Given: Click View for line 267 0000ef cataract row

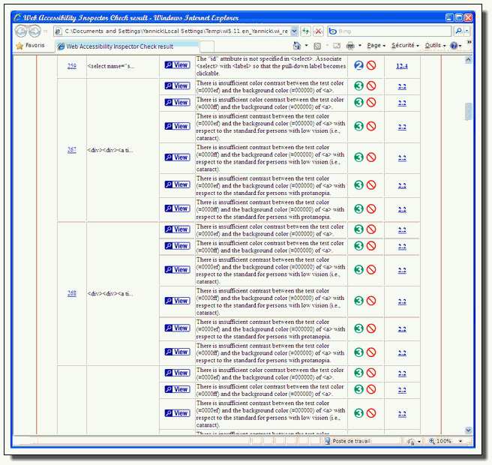Looking at the screenshot, I should pos(177,126).
